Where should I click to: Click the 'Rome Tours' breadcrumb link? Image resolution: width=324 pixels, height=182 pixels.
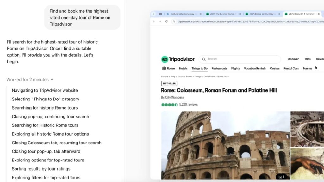click(x=223, y=76)
